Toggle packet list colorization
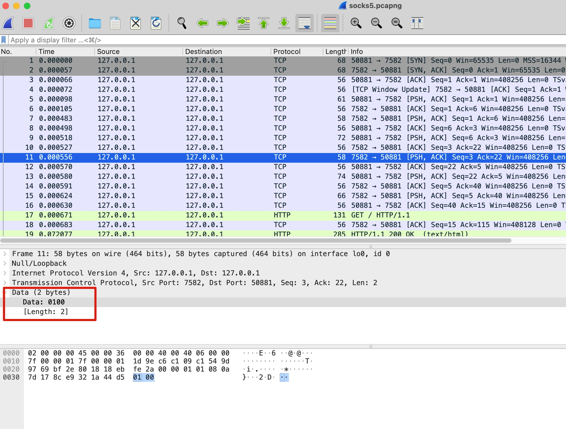 pos(330,23)
